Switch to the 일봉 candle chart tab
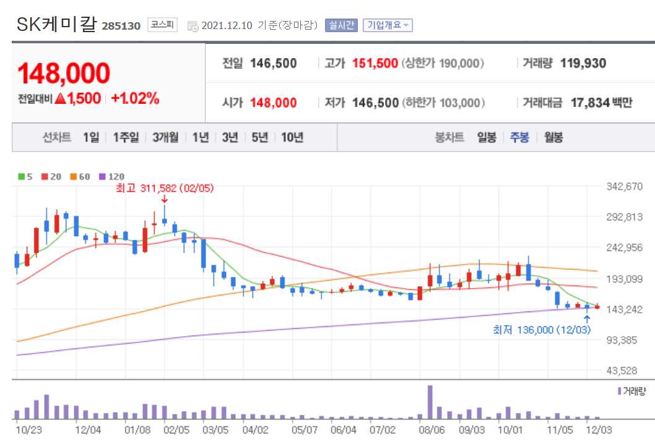 point(486,138)
